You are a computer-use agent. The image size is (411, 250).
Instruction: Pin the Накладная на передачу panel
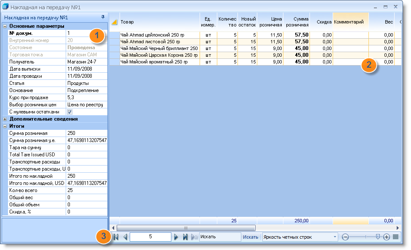[x=103, y=17]
